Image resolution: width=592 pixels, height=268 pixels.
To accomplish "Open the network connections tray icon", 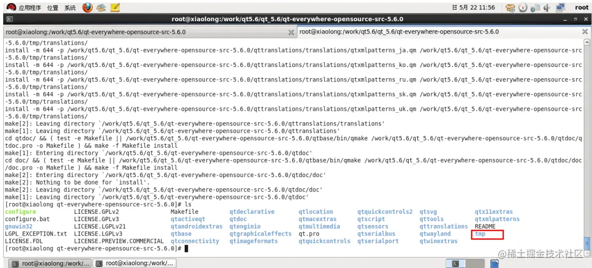I will (560, 7).
